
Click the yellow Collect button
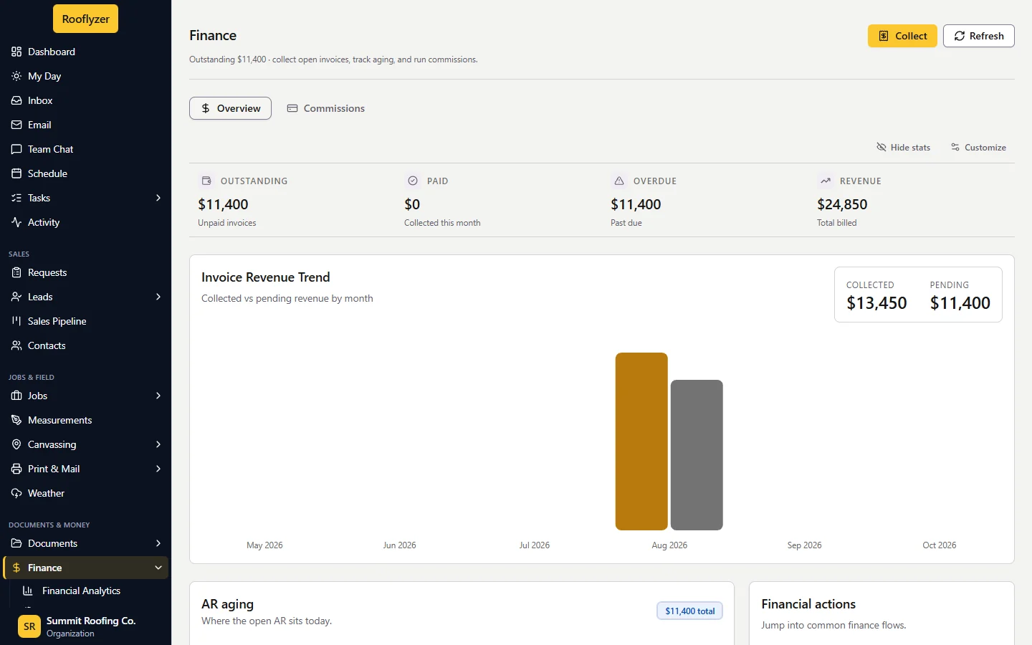[x=902, y=36]
